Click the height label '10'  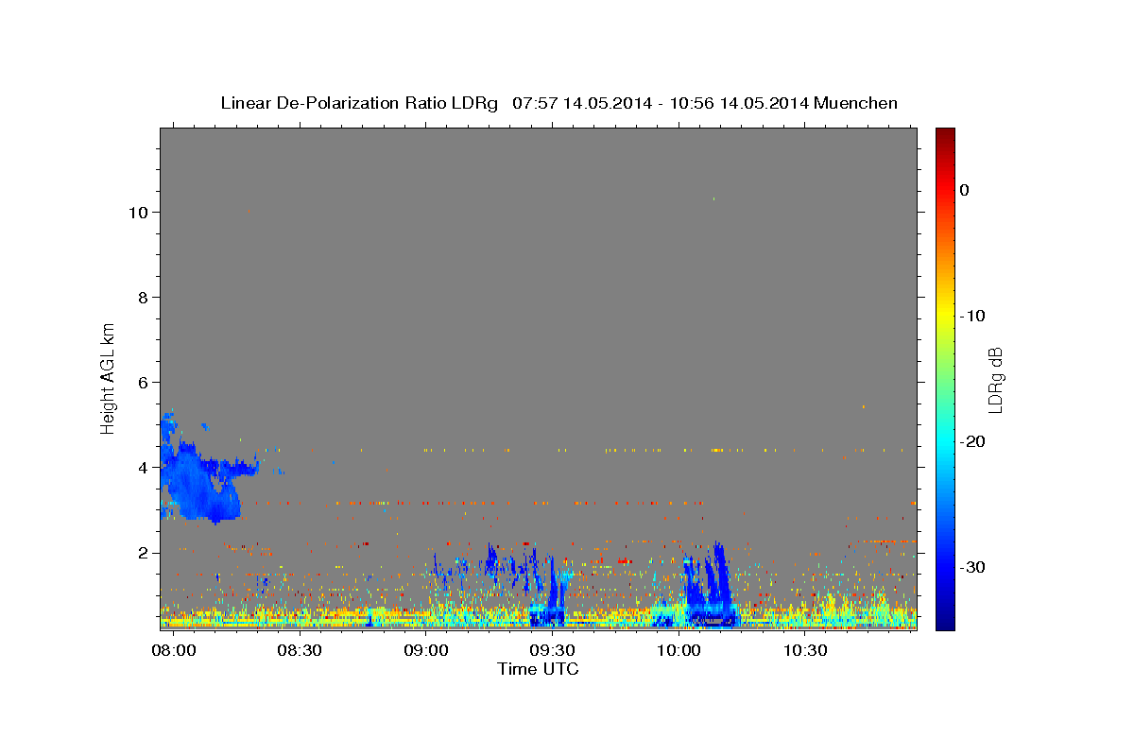139,213
